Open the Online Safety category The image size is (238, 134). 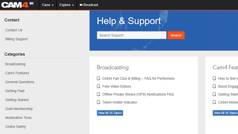[16, 127]
